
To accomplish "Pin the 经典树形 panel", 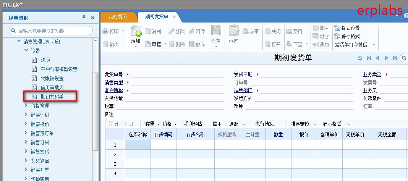I will tap(84, 18).
